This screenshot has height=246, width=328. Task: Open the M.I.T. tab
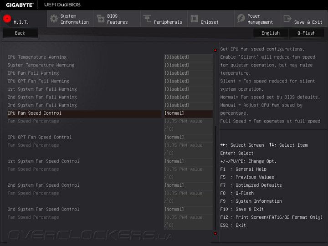click(23, 19)
